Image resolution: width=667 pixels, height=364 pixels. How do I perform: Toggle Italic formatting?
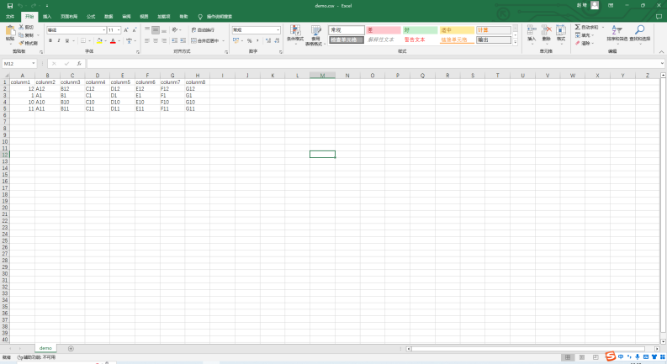(59, 41)
